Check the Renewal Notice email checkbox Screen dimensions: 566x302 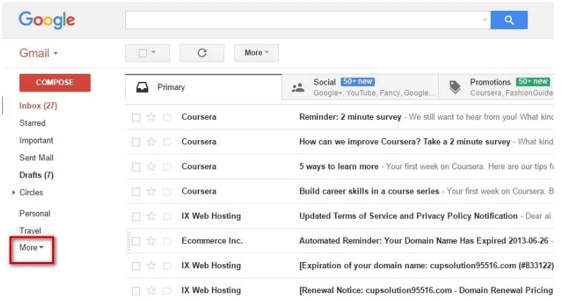click(136, 290)
